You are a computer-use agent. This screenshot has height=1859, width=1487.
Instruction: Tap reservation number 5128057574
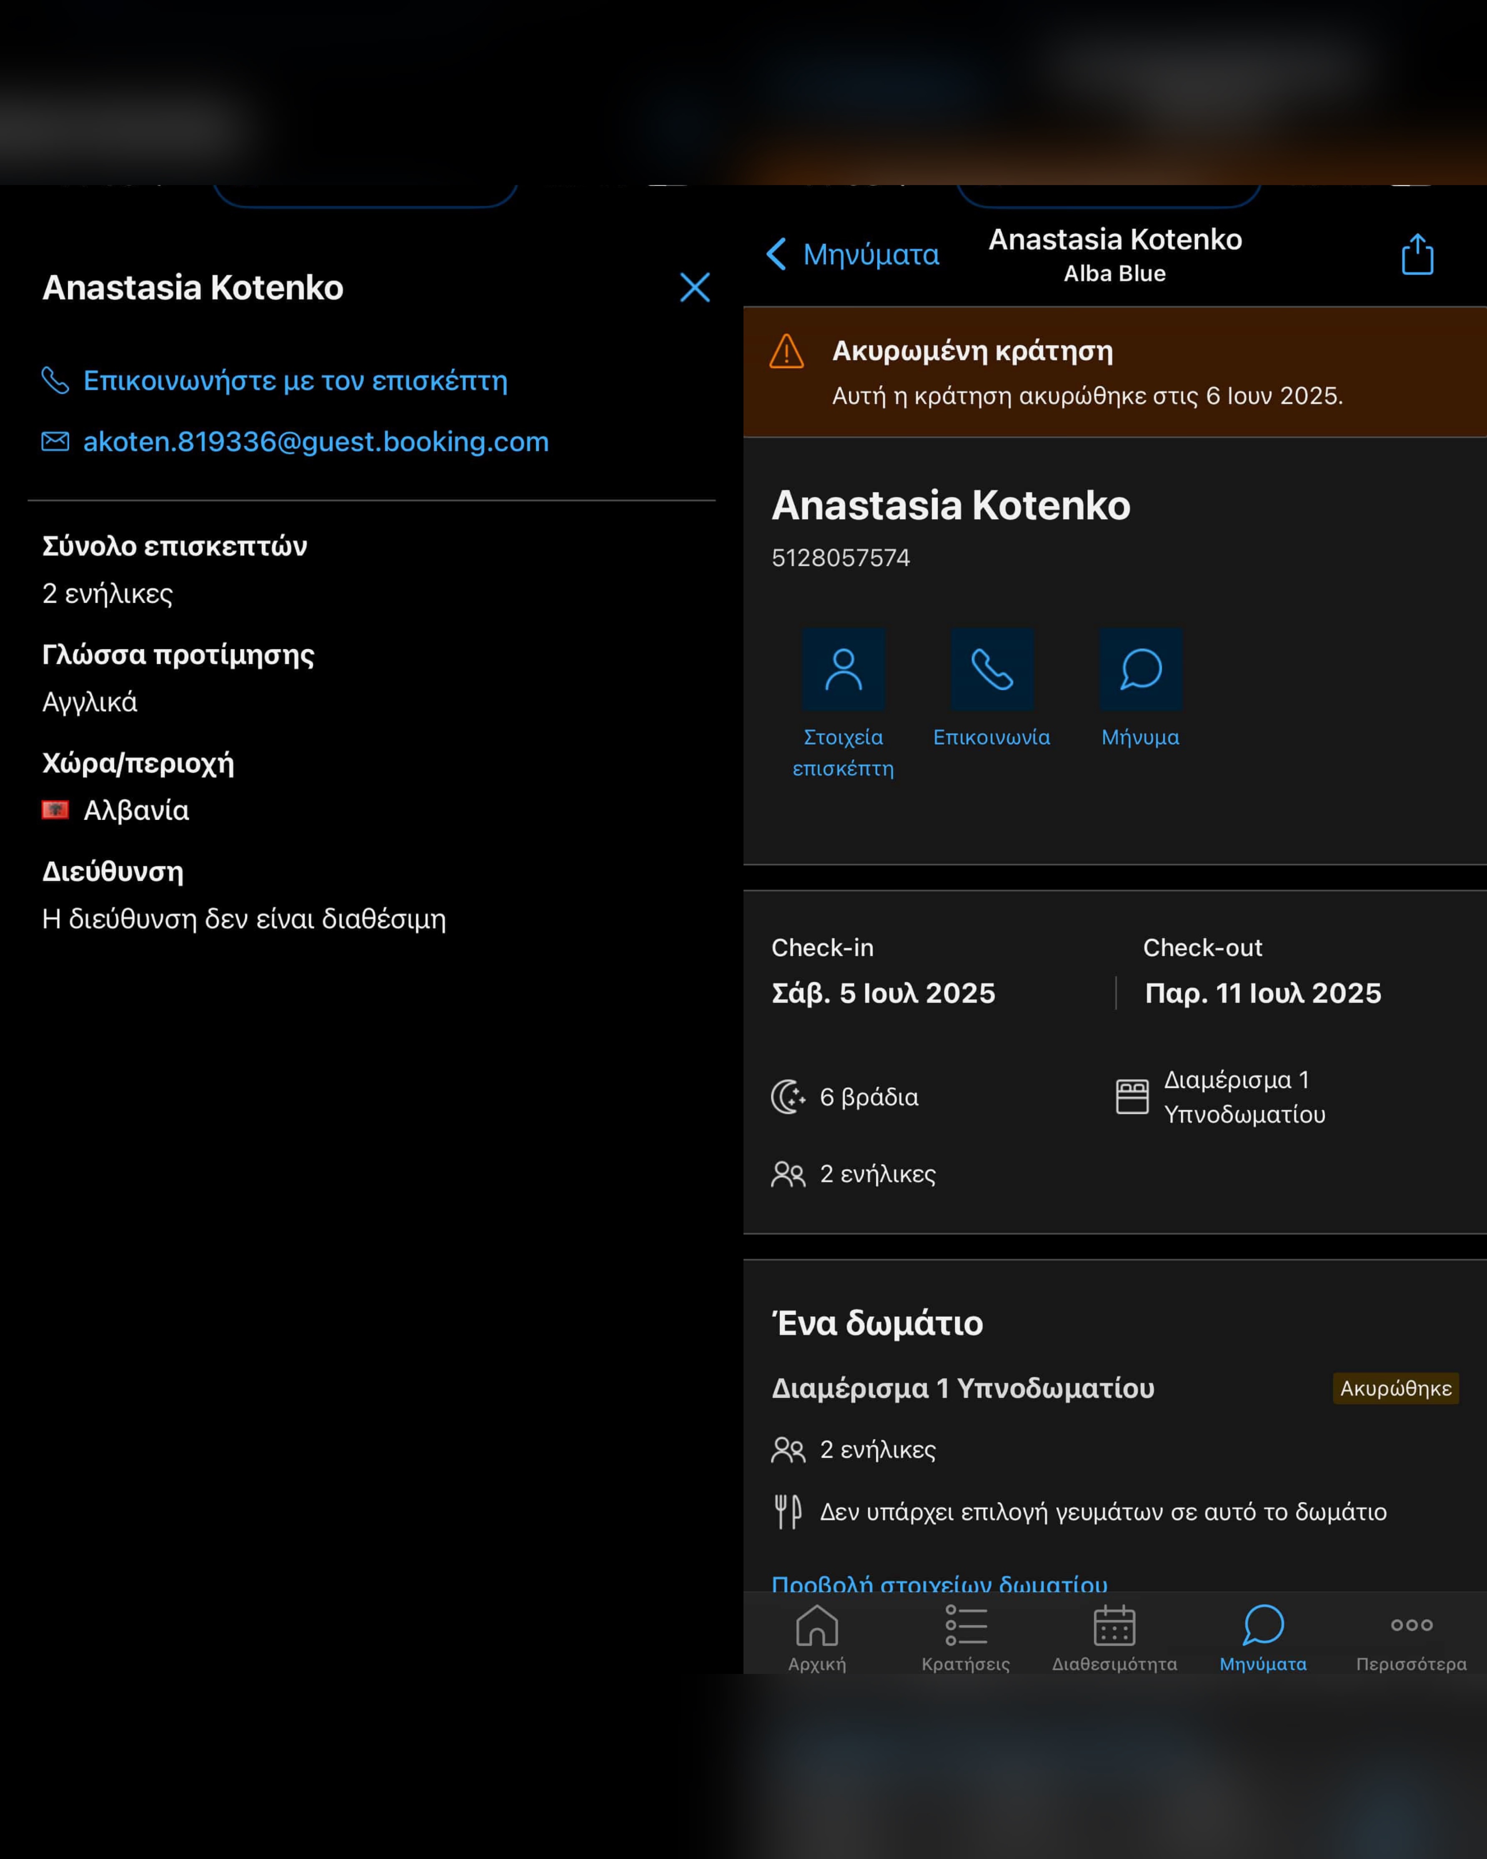click(x=841, y=558)
